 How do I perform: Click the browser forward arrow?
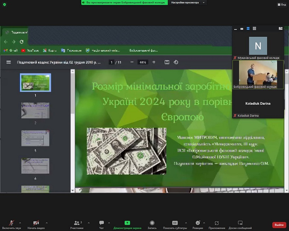[14, 42]
